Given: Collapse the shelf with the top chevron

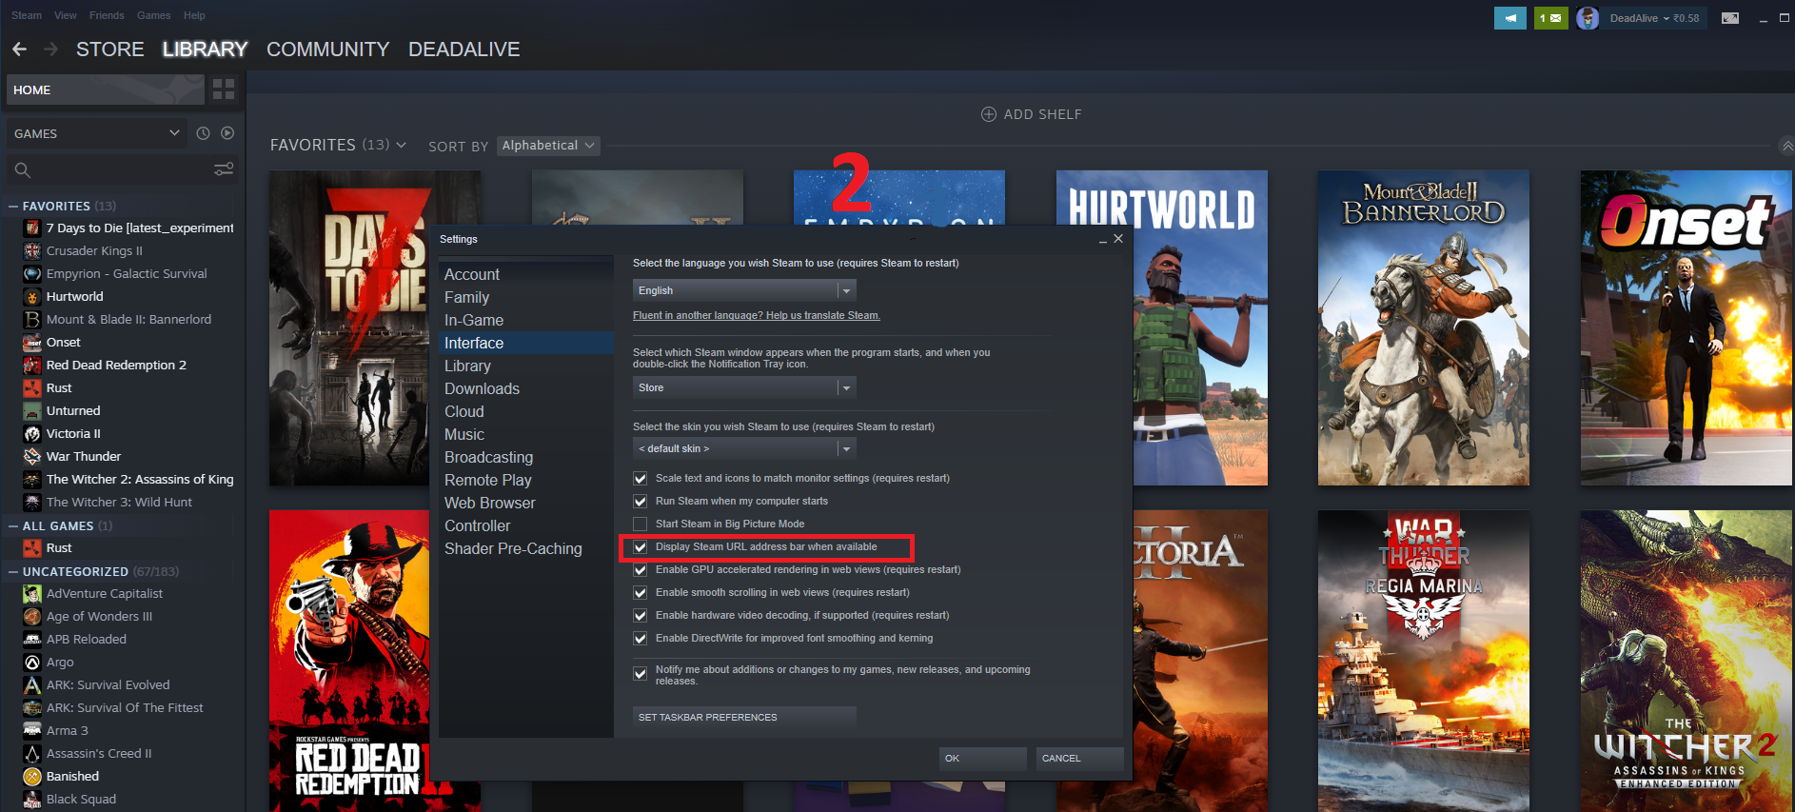Looking at the screenshot, I should pos(1787,146).
